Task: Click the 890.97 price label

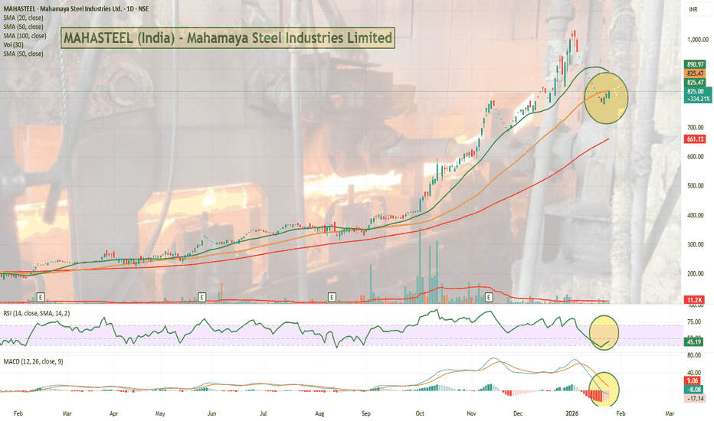Action: coord(696,64)
